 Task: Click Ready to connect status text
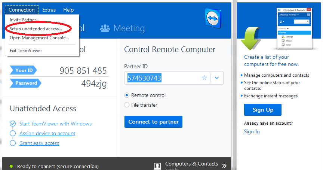point(58,166)
